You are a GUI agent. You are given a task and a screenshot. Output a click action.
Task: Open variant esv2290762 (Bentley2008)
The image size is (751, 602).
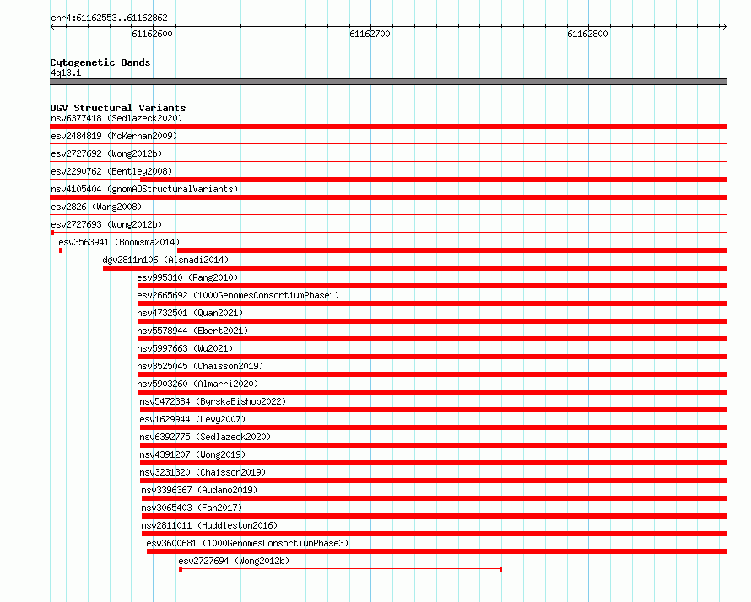click(111, 171)
